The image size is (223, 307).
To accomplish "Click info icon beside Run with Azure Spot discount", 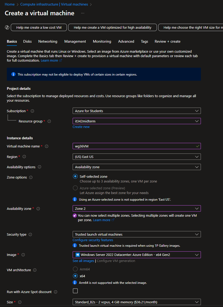I will click(55, 292).
